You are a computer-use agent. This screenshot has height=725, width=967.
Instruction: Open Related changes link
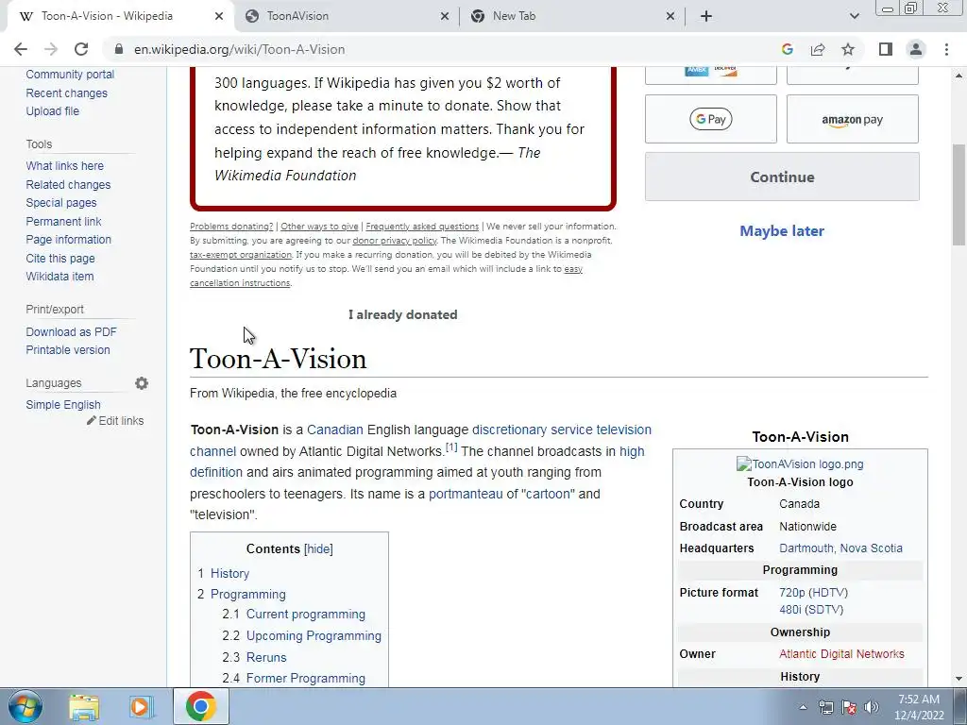[68, 184]
